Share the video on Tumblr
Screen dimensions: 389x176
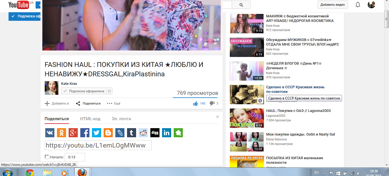point(132,133)
